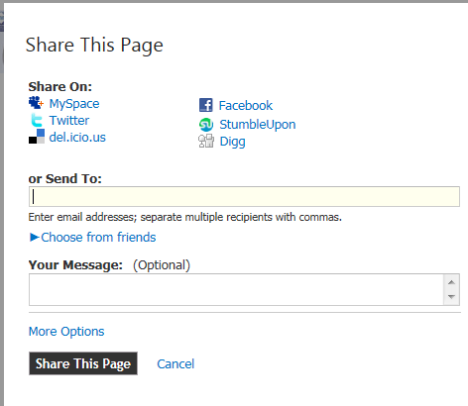Click the message box scroll down arrow
Screen dimensions: 468x406
pyautogui.click(x=451, y=297)
